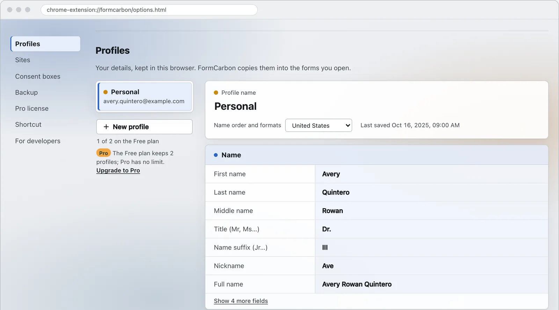
Task: Follow the Upgrade to Pro link
Action: click(118, 171)
